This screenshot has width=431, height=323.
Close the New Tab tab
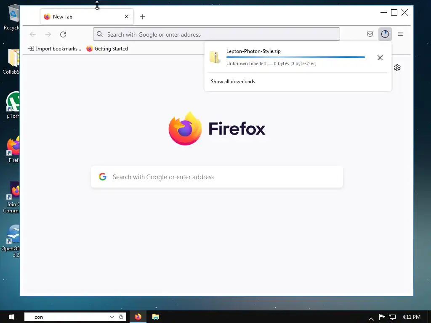(127, 16)
